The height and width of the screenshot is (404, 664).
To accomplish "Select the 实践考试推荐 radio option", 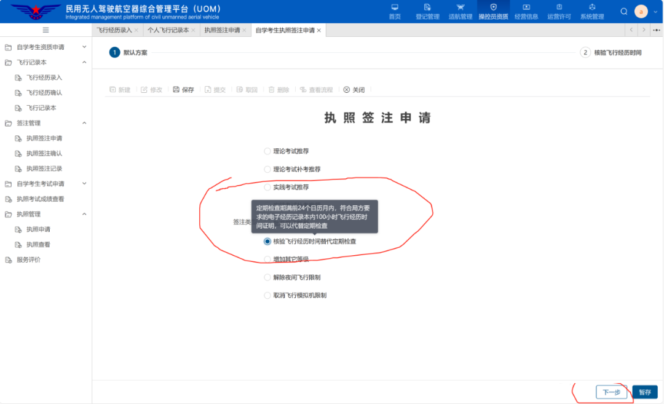I will point(267,187).
